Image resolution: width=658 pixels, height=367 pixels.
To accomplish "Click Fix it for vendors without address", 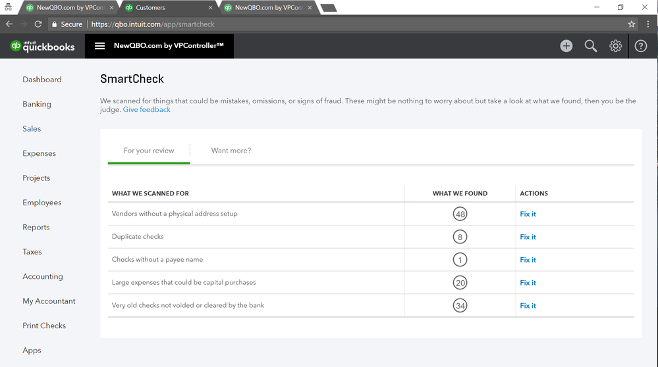I will click(528, 214).
